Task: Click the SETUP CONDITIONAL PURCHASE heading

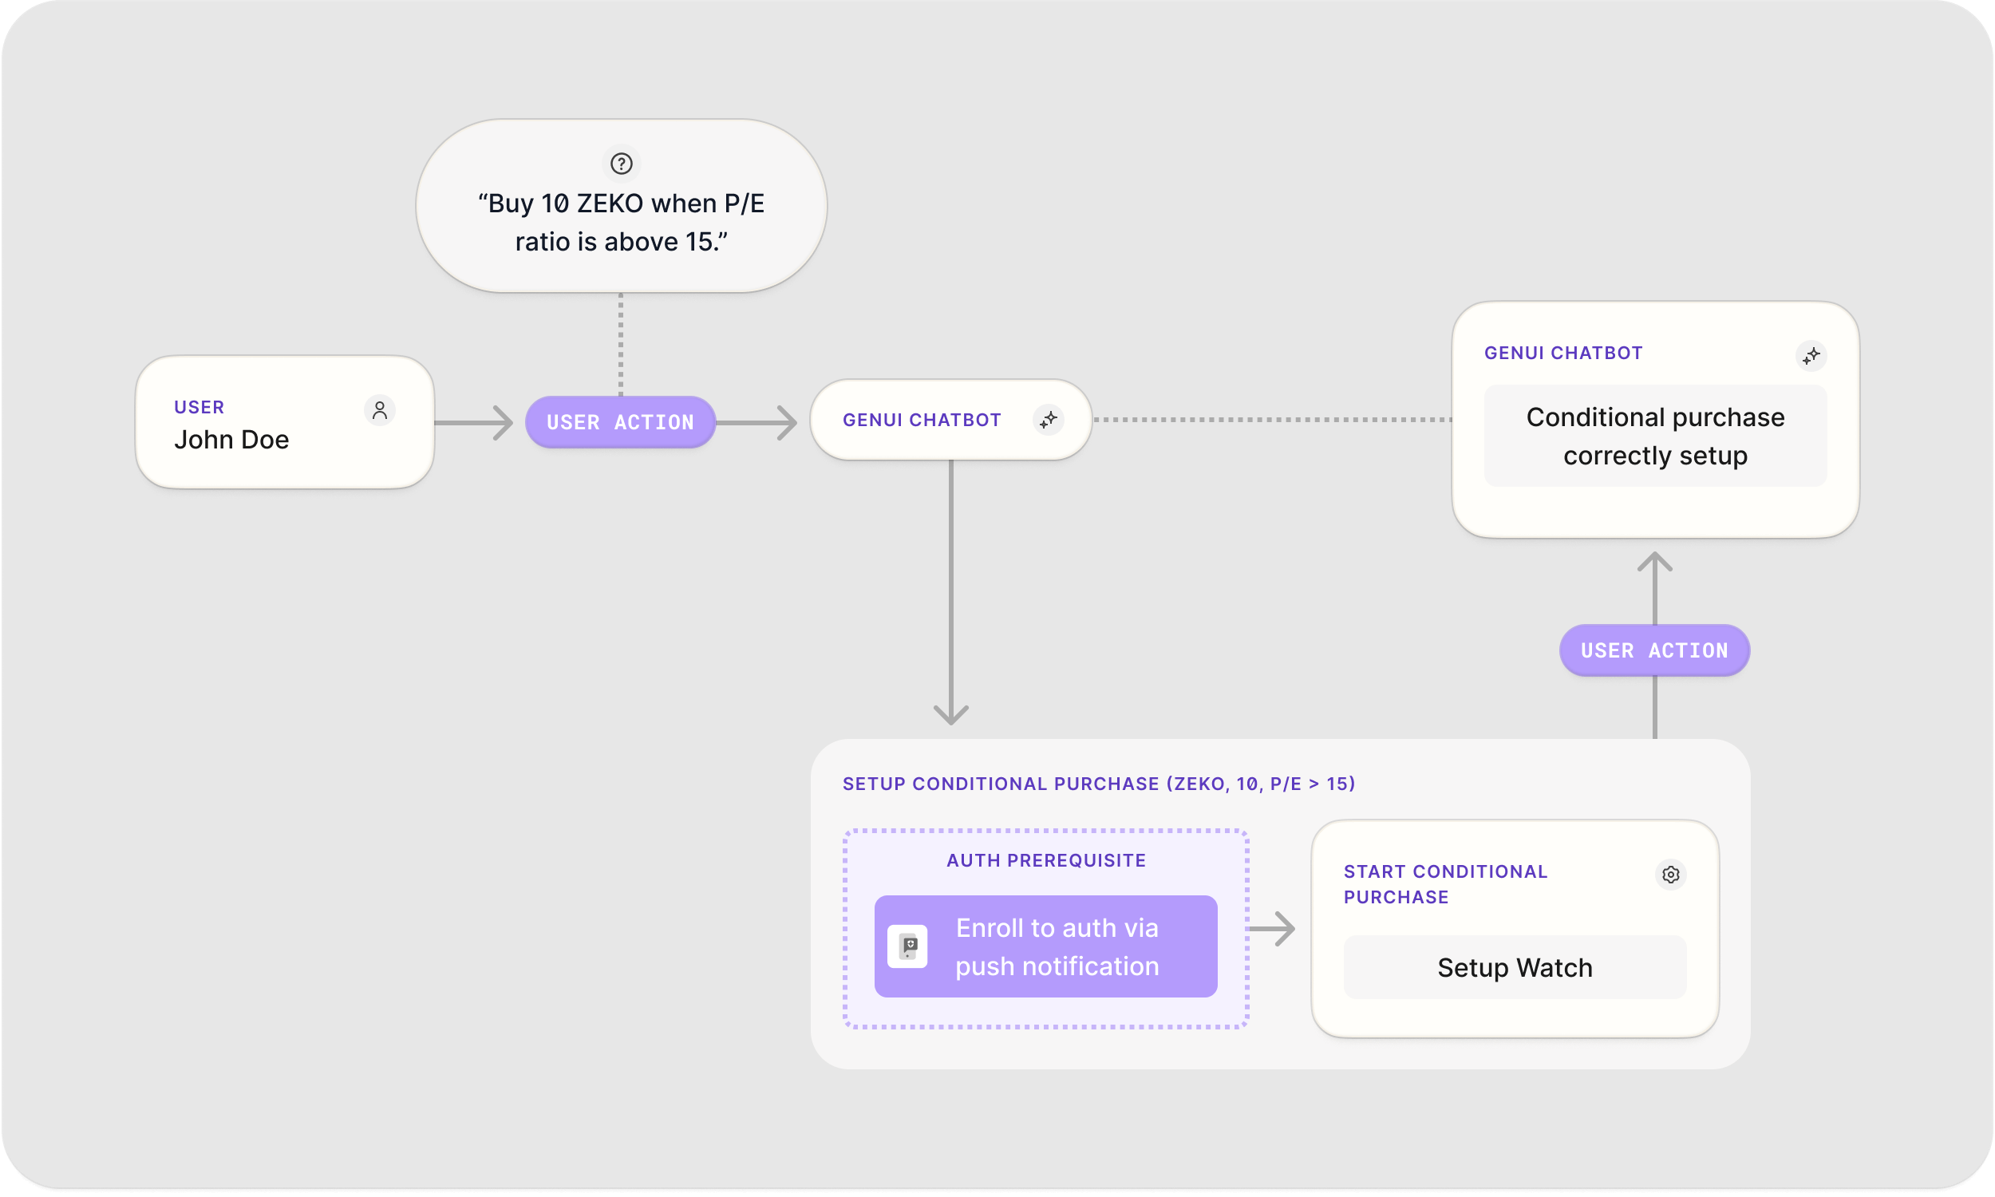Action: [x=1099, y=784]
